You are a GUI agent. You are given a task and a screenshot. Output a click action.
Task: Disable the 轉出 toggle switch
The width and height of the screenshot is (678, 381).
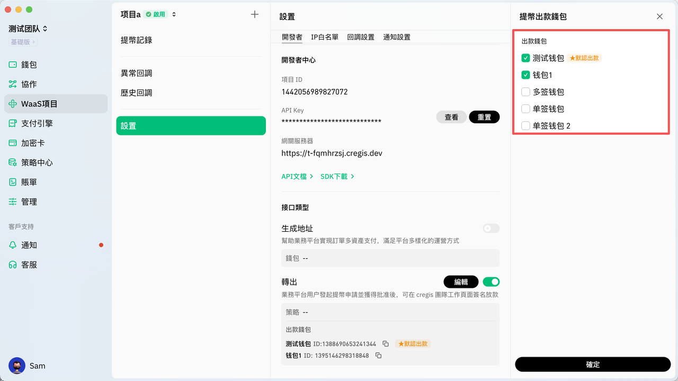[x=491, y=282]
